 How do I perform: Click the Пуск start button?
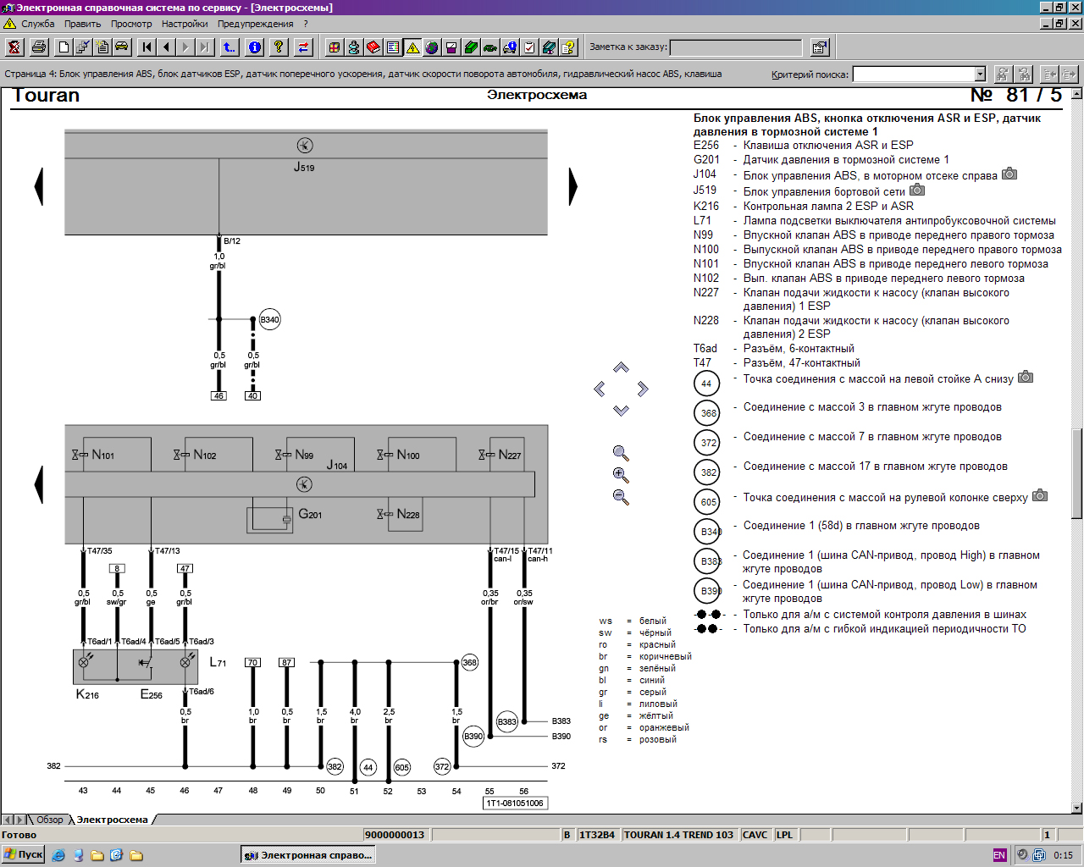click(x=23, y=854)
